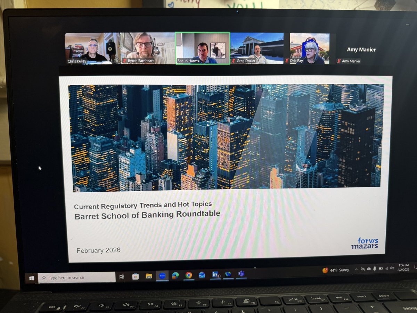
Task: Launch Microsoft Store from the taskbar
Action: tap(135, 276)
